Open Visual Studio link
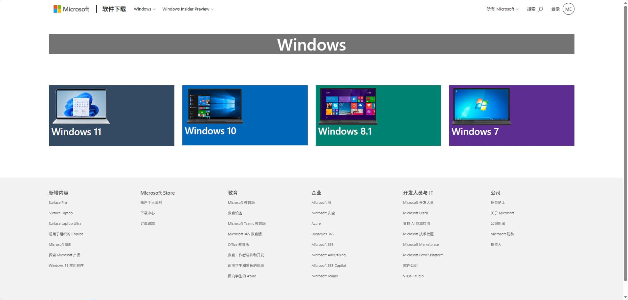628x300 pixels. pyautogui.click(x=413, y=276)
